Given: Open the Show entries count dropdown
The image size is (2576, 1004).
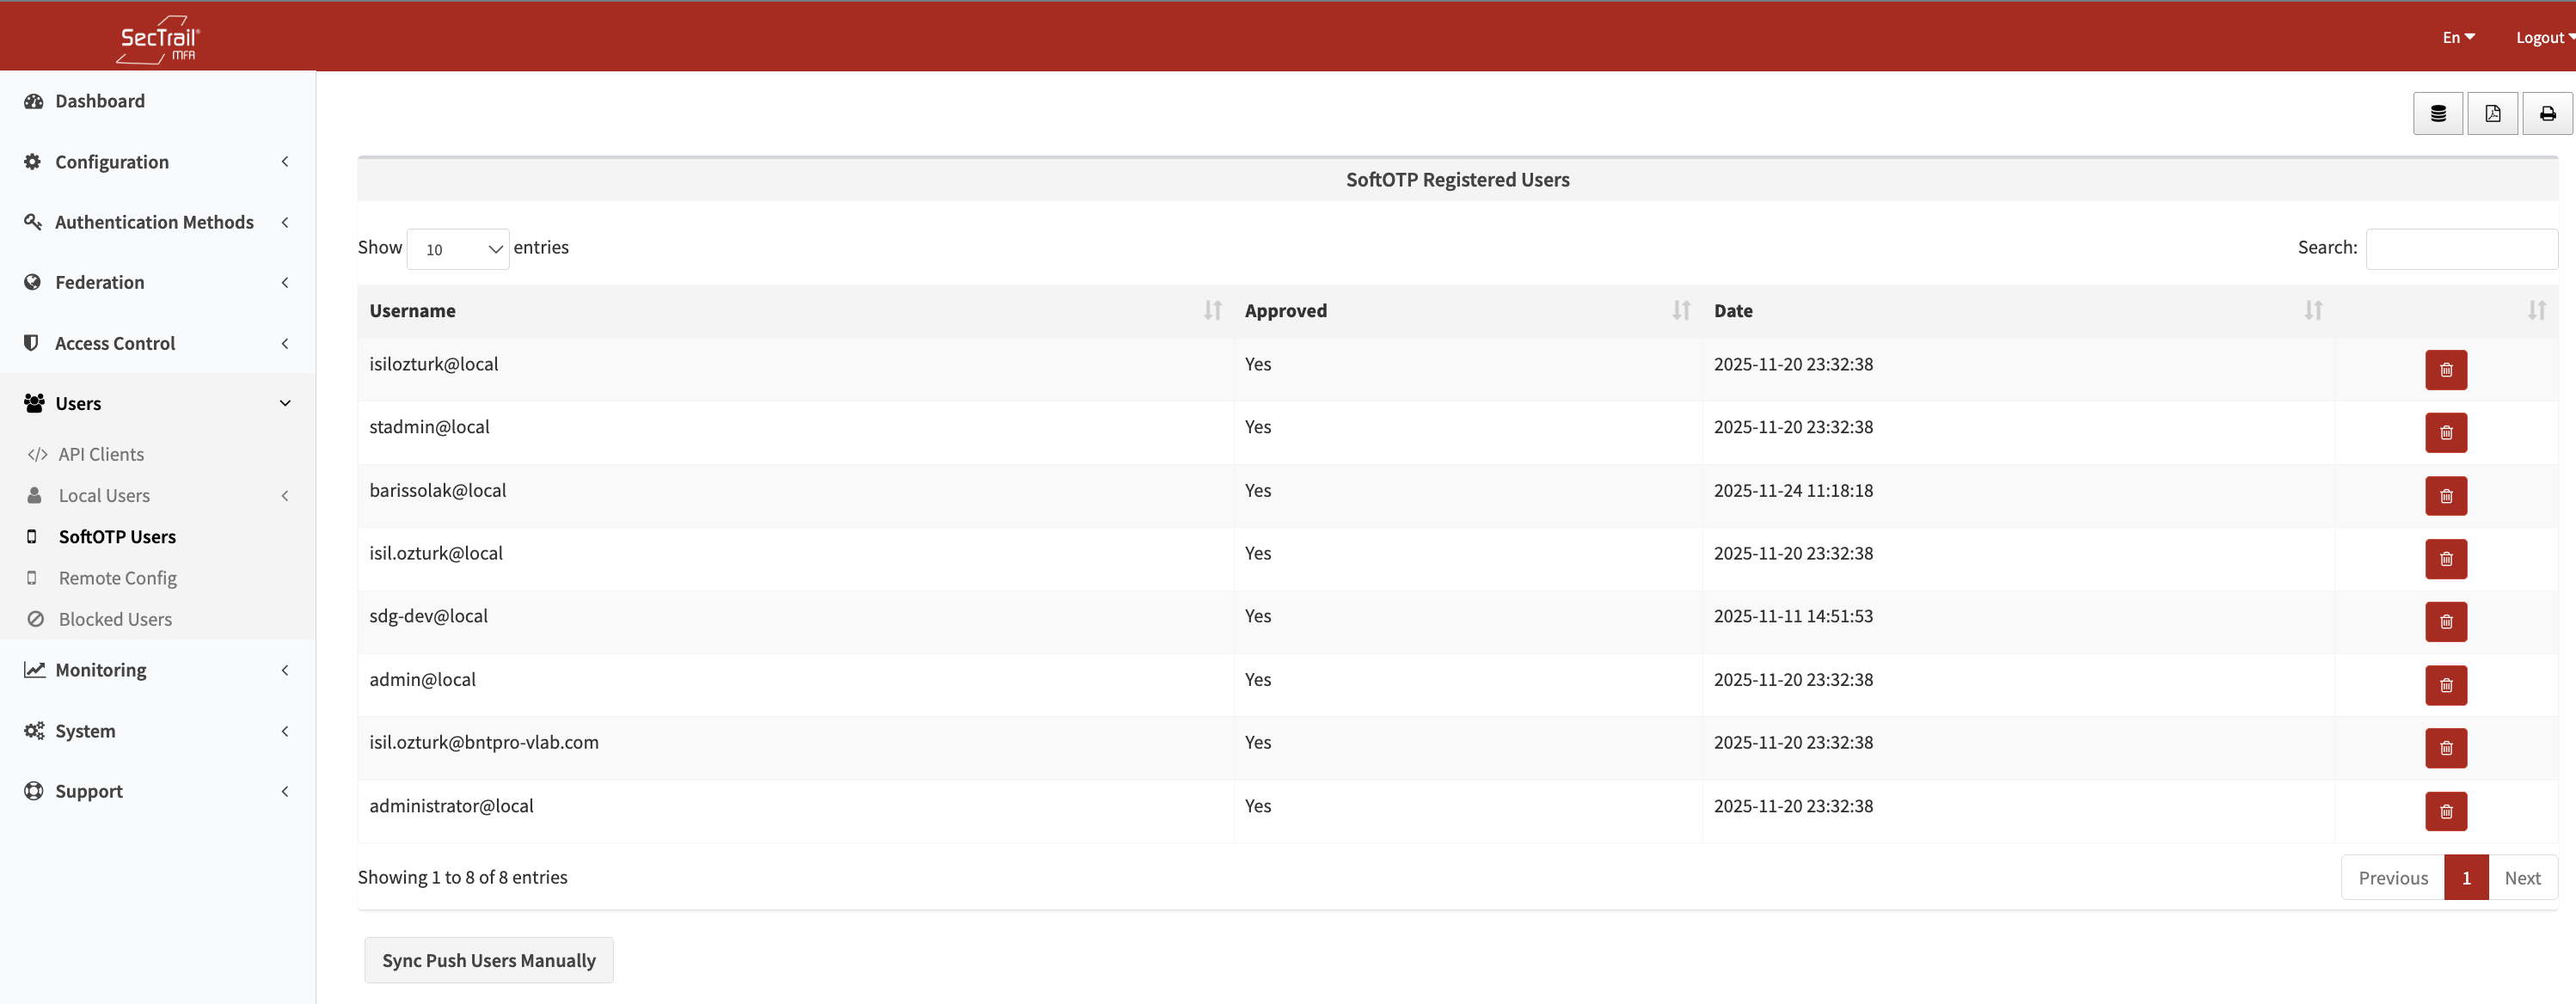Looking at the screenshot, I should (458, 249).
